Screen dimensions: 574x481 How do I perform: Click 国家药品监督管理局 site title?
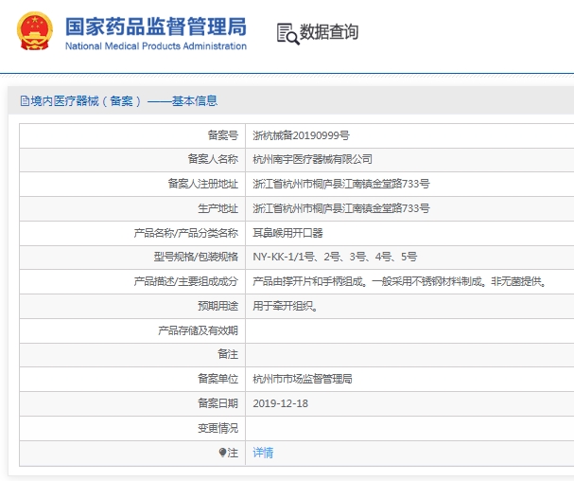tap(156, 27)
